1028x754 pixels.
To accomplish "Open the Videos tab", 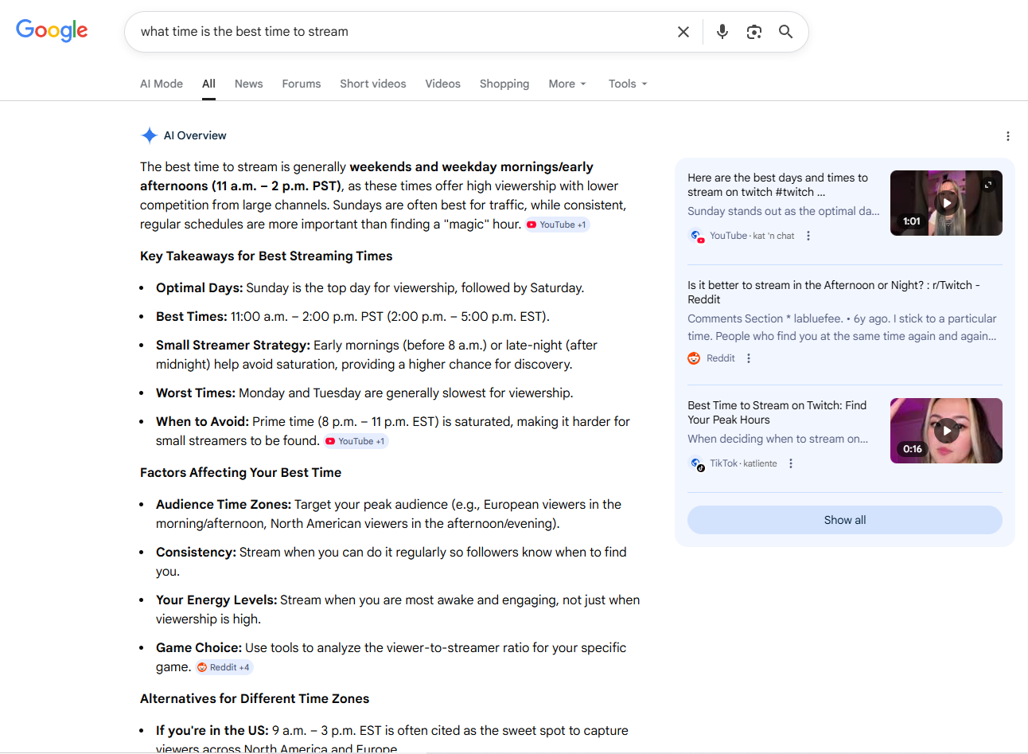I will tap(442, 84).
